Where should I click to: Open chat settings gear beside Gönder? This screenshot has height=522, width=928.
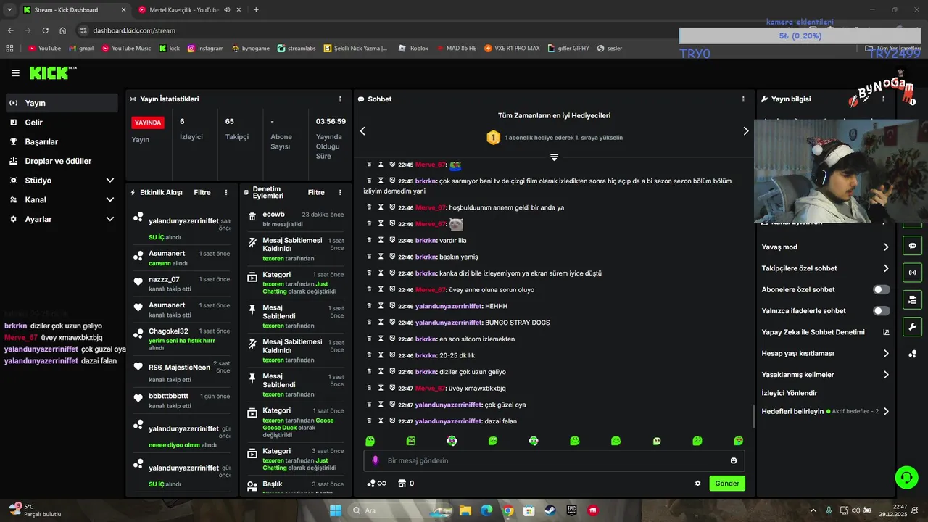click(x=698, y=484)
